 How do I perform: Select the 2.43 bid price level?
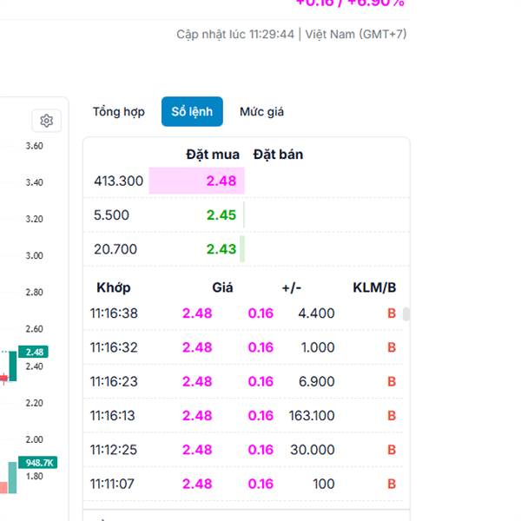point(221,249)
